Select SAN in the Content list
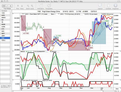 pyautogui.click(x=5, y=31)
